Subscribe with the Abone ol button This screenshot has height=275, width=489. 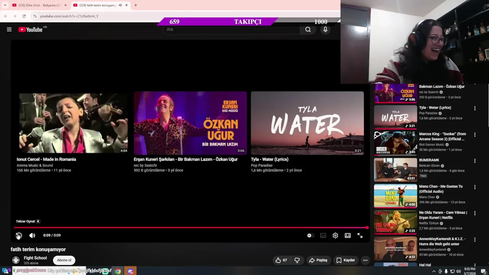coord(64,260)
